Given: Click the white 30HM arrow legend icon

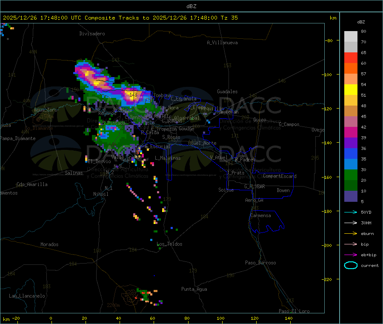Looking at the screenshot, I should point(351,223).
